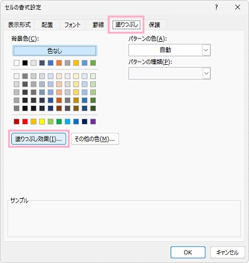Choose the dark red standard color swatch

point(17,122)
